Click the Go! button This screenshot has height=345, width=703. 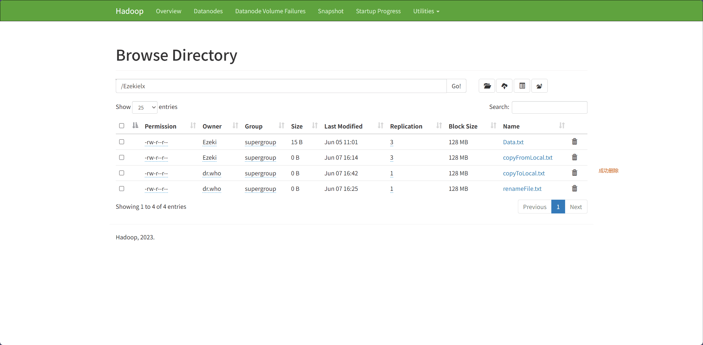(x=456, y=86)
